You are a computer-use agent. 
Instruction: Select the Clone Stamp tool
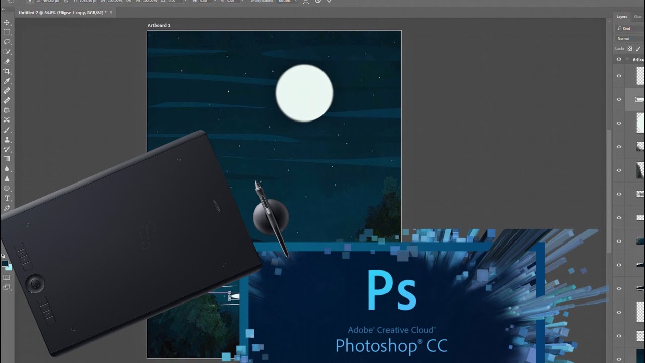coord(7,140)
